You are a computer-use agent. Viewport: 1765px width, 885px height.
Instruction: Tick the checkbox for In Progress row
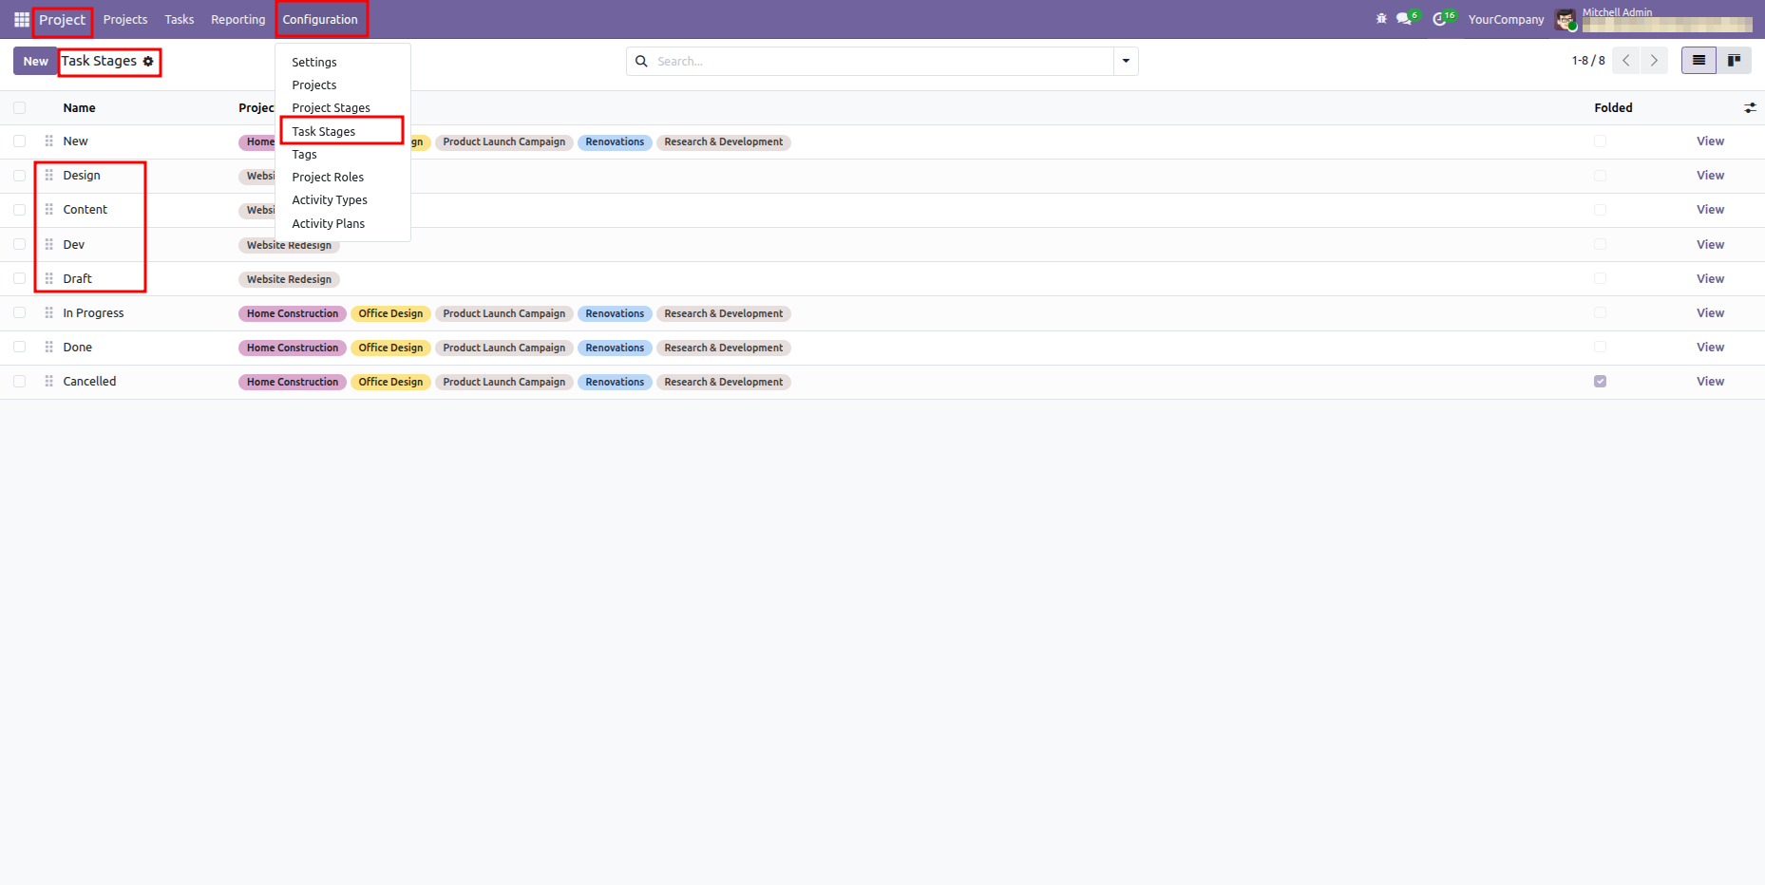19,313
